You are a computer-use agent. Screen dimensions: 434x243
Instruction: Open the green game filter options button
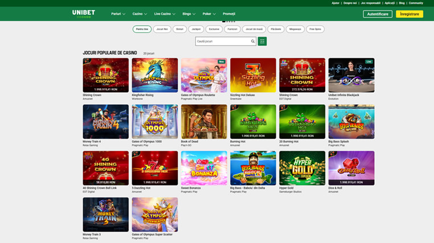click(262, 41)
